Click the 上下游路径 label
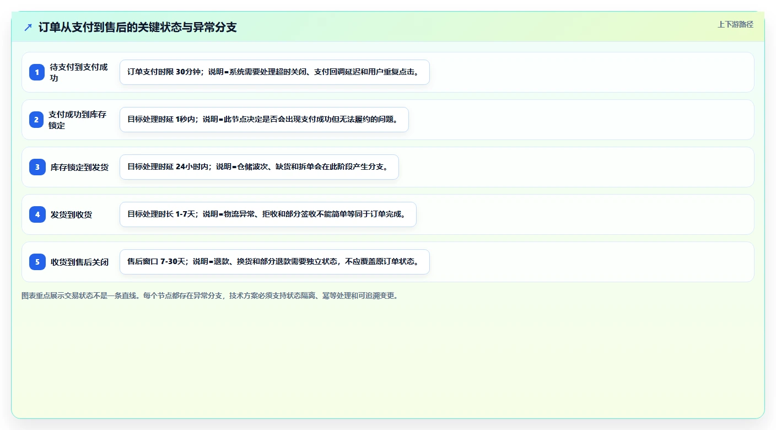 pyautogui.click(x=735, y=24)
